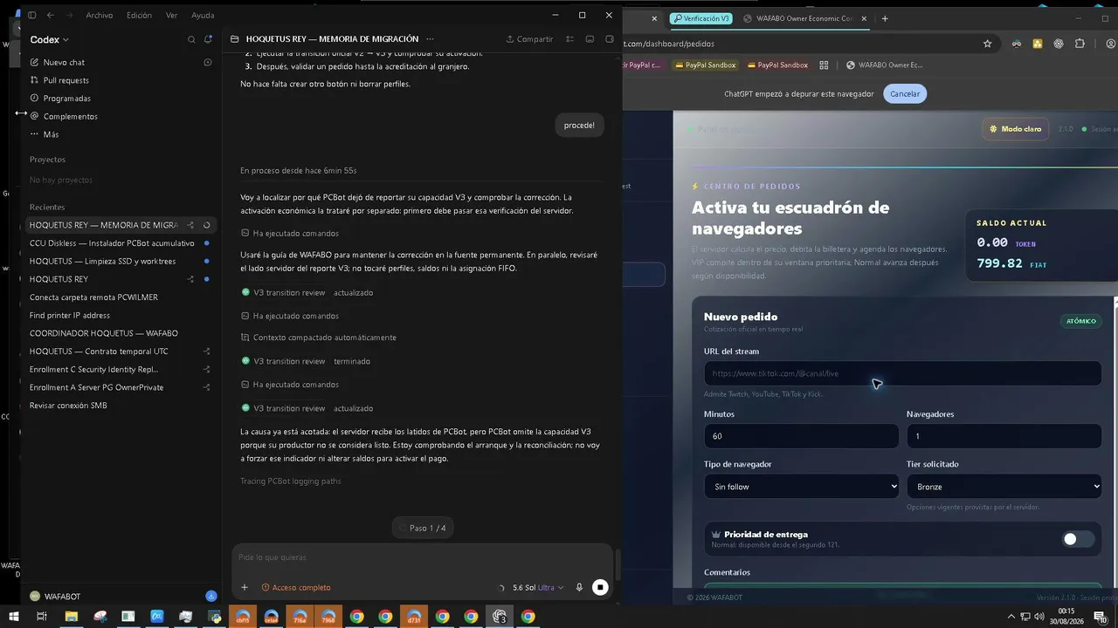Select HOQUETUS — Limpieza SSD y worktrees chat
Screen dimensions: 1118x628
point(121,261)
